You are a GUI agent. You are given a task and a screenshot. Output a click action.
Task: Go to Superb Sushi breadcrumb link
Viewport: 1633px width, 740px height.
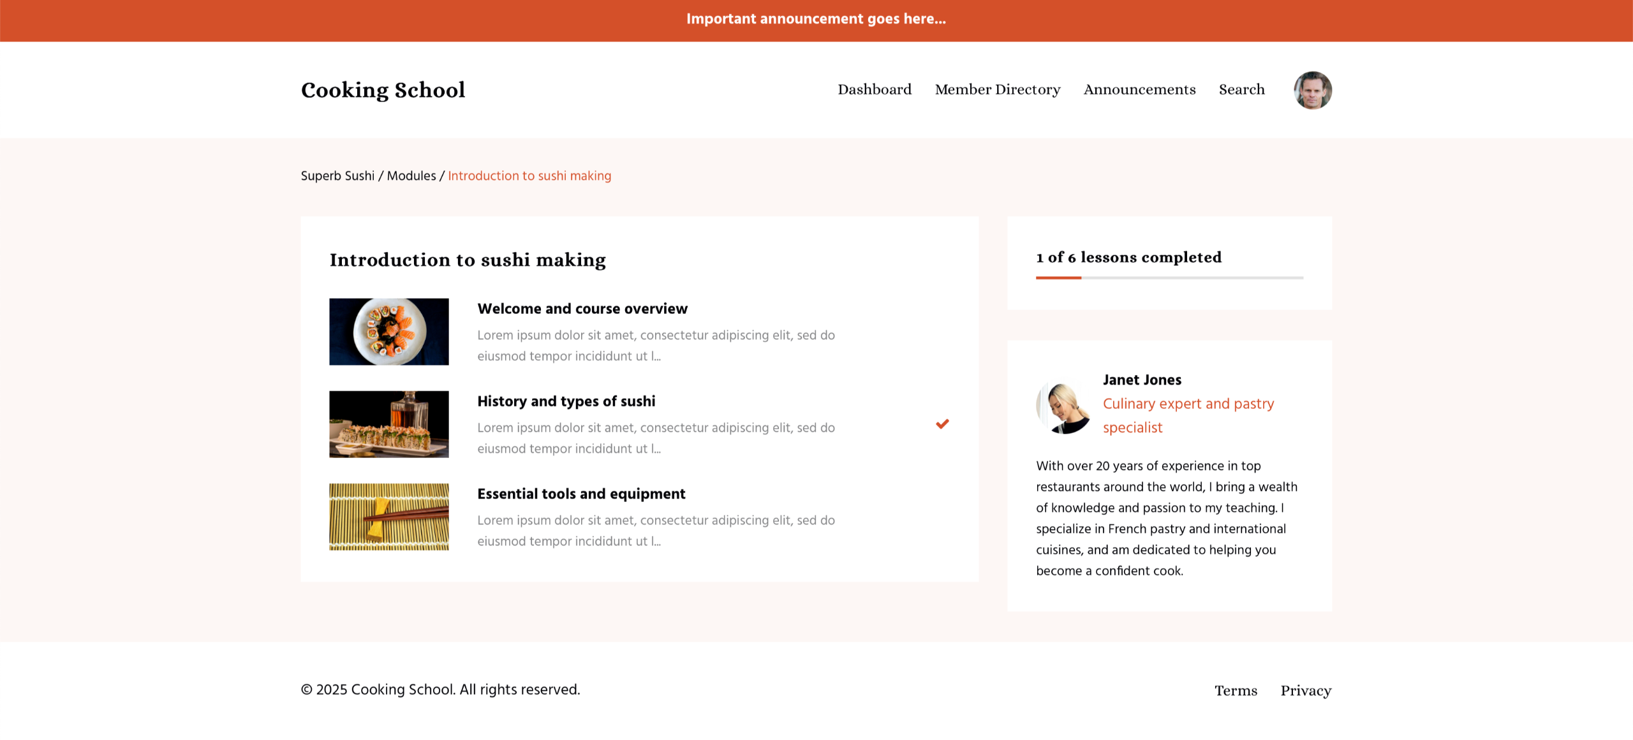pyautogui.click(x=337, y=176)
